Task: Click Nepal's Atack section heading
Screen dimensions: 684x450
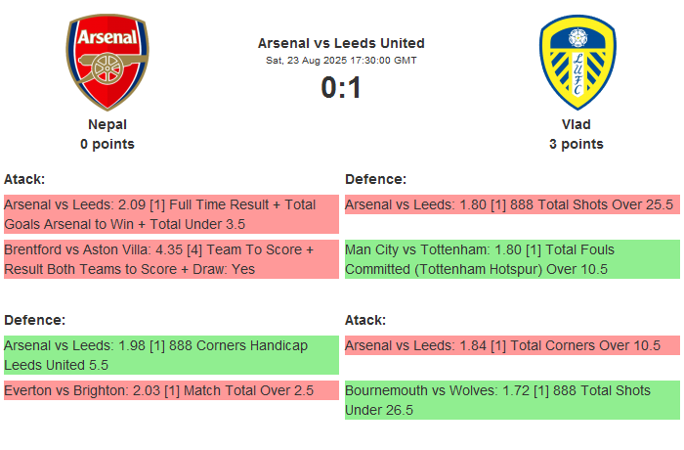Action: 24,179
